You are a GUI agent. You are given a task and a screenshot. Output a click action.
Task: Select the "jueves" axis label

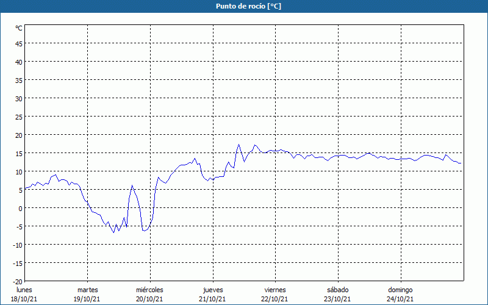point(212,290)
